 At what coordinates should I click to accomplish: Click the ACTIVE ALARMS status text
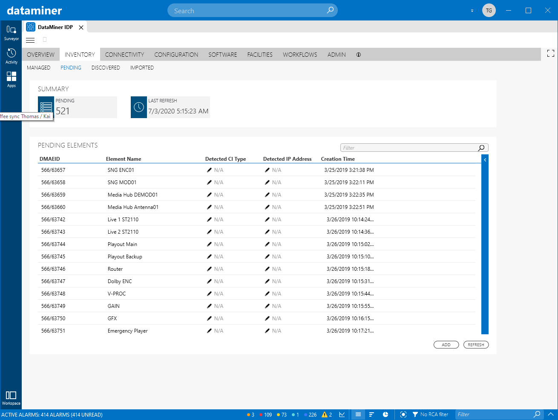point(52,414)
